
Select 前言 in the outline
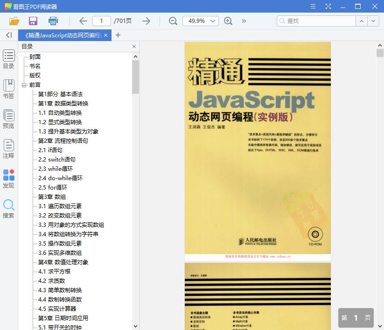click(35, 85)
